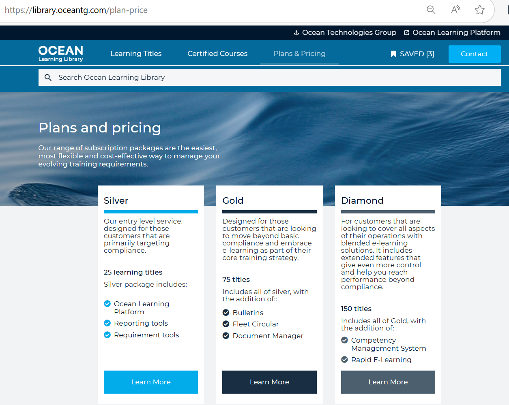Image resolution: width=509 pixels, height=405 pixels.
Task: Click the Contact button
Action: pos(475,53)
